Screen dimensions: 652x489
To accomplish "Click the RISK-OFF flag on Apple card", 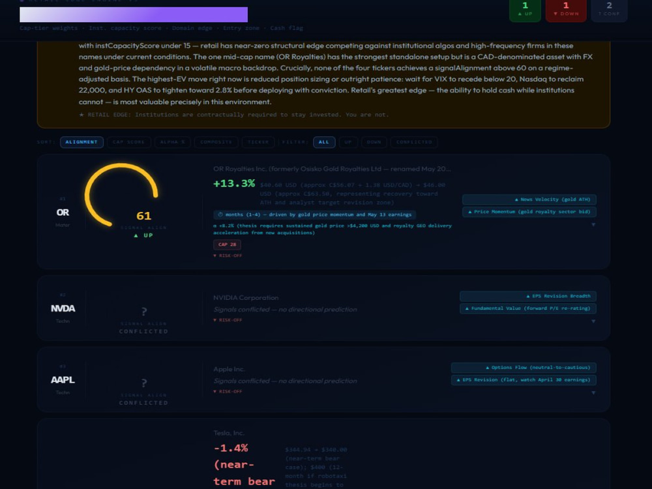I will tap(228, 392).
